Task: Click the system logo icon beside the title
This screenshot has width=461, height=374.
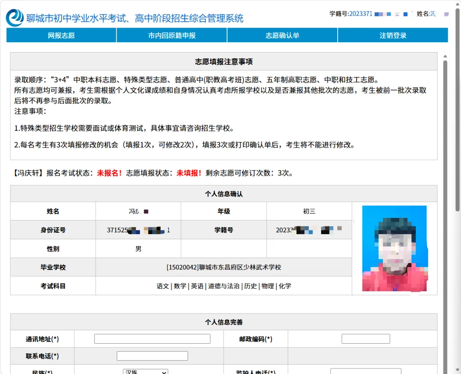Action: point(15,17)
